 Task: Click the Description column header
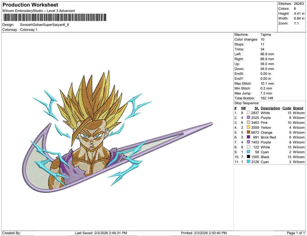[x=270, y=108]
